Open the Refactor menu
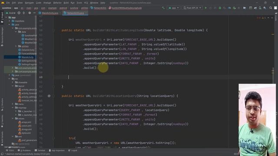This screenshot has width=278, height=156. 57,3
